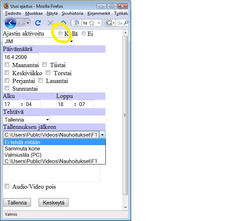239x221 pixels.
Task: Click the 'Ajastin aktivoitu' label
Action: [24, 33]
